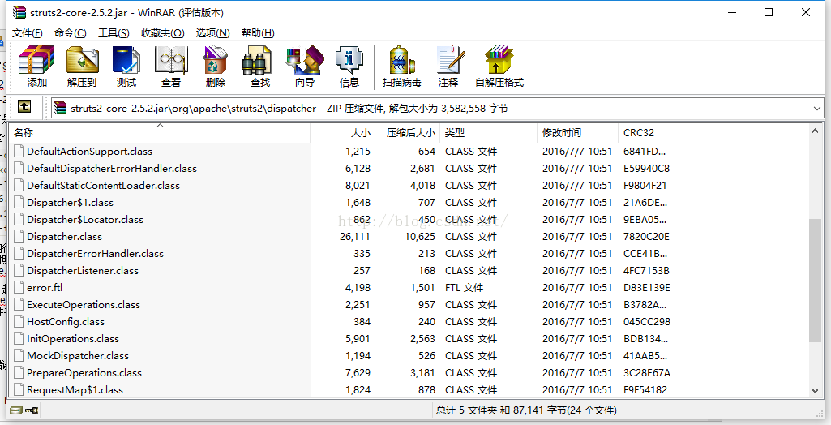Launch the Wizard (向导) tool
The height and width of the screenshot is (425, 831).
(305, 66)
